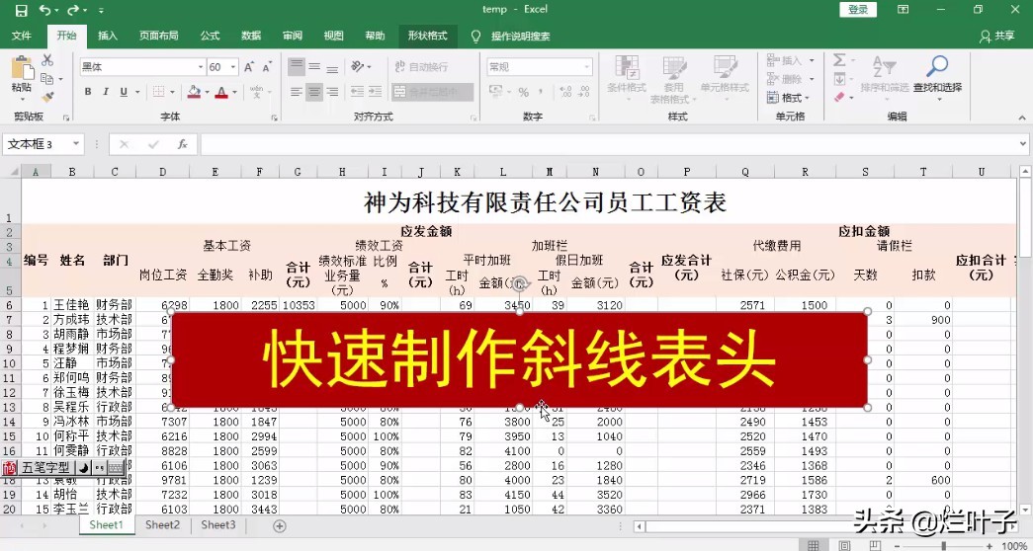Switch to Page Layout view icon
The height and width of the screenshot is (551, 1033).
(844, 545)
